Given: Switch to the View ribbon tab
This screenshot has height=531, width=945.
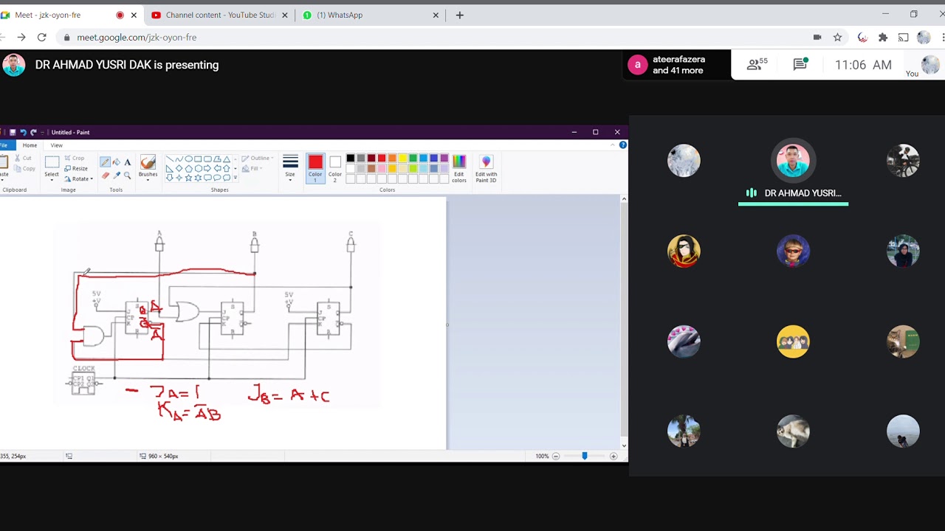Looking at the screenshot, I should click(x=56, y=145).
